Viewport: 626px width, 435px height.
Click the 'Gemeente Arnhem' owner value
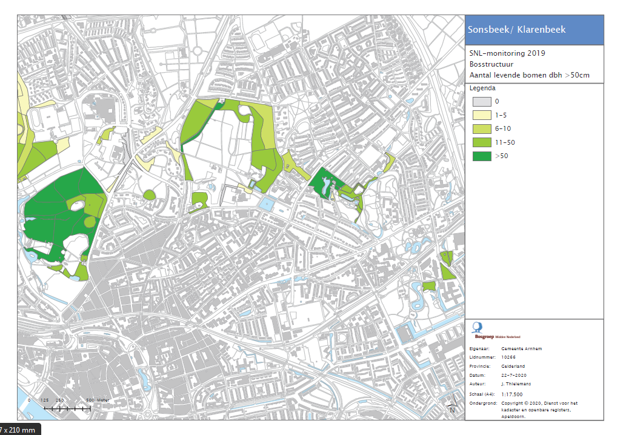coord(521,349)
